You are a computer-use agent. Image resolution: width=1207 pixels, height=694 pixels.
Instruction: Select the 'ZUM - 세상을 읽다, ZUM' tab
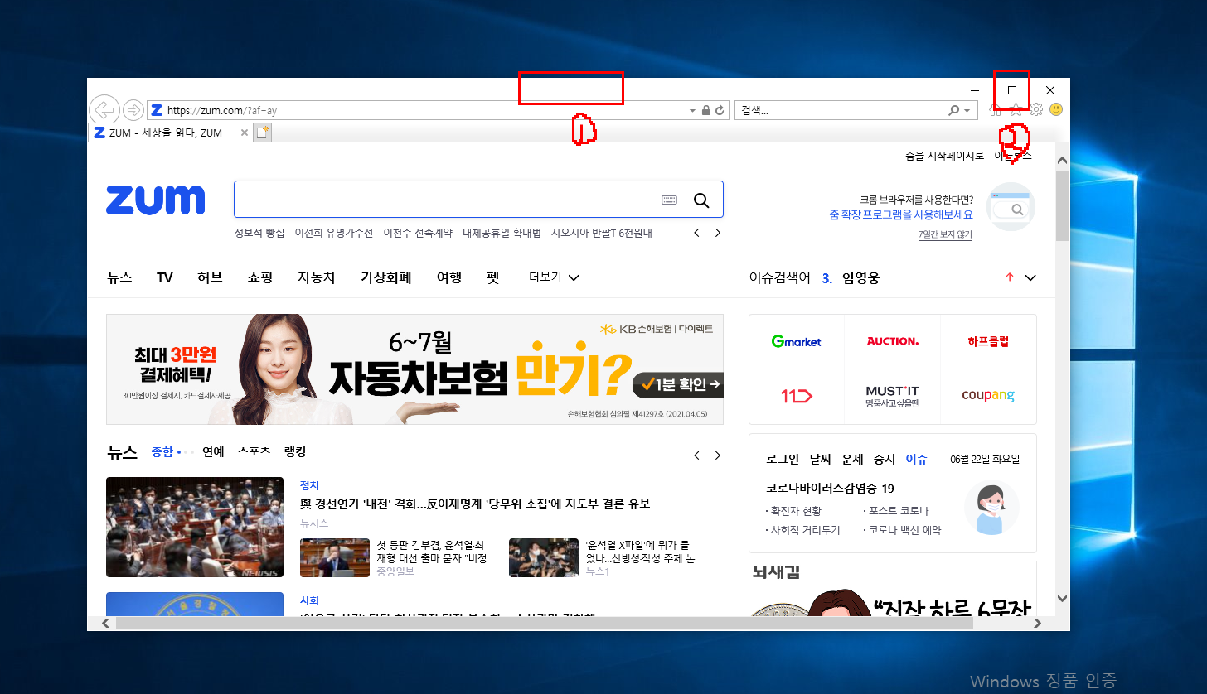(x=170, y=133)
